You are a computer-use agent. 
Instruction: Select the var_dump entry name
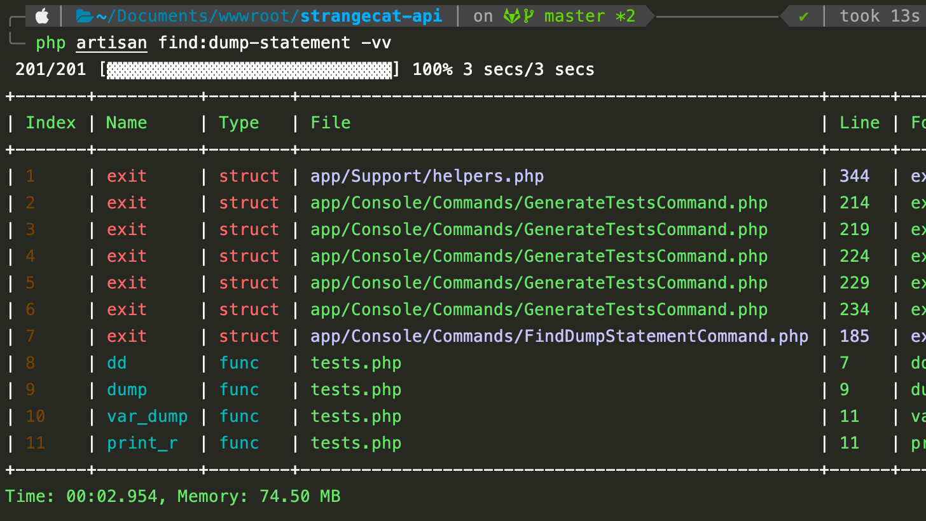[x=147, y=416]
